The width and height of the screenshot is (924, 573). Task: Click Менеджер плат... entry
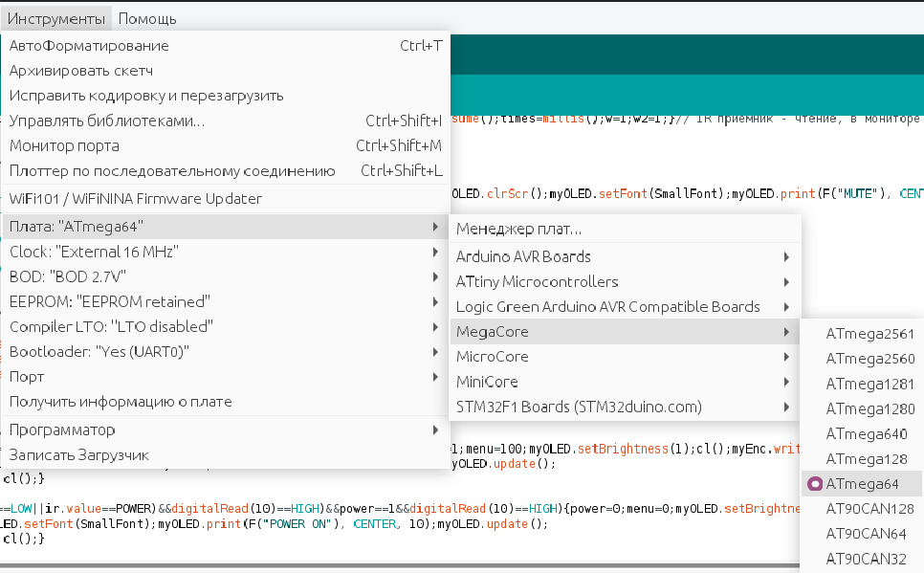pos(519,230)
